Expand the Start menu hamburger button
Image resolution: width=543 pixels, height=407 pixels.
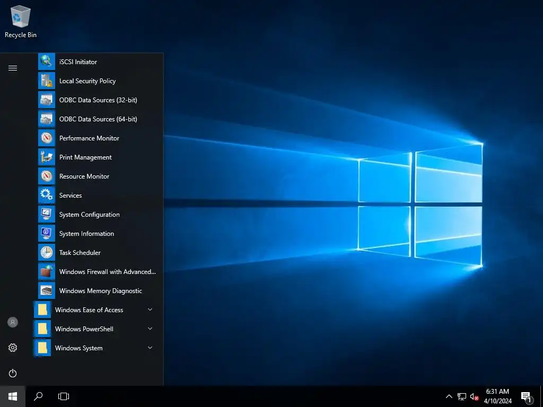[x=13, y=68]
